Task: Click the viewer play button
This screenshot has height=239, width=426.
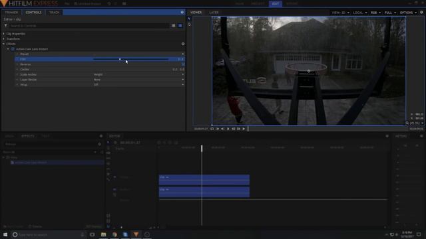Action: (244, 129)
